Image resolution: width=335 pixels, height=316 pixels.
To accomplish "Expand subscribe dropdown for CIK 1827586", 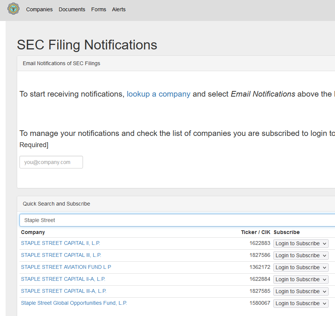I will click(x=301, y=255).
